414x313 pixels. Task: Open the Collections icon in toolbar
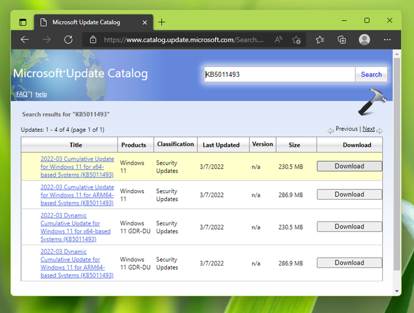341,40
